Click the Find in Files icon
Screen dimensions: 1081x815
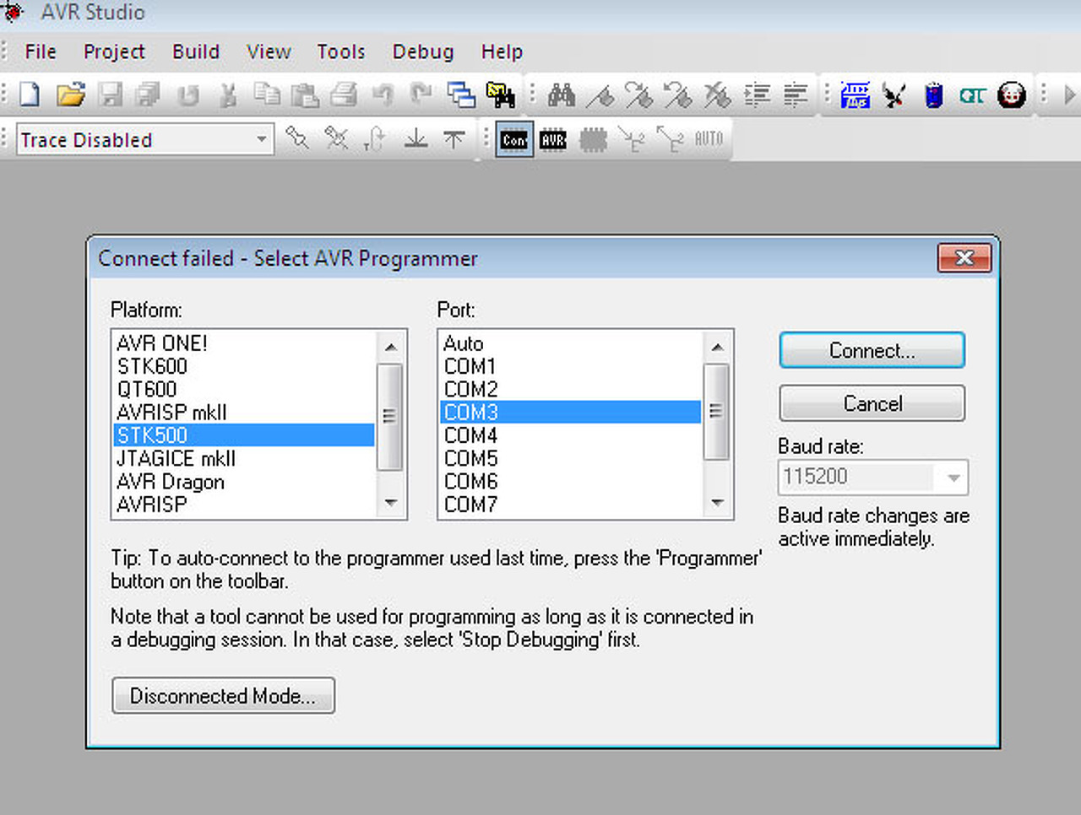pyautogui.click(x=500, y=94)
